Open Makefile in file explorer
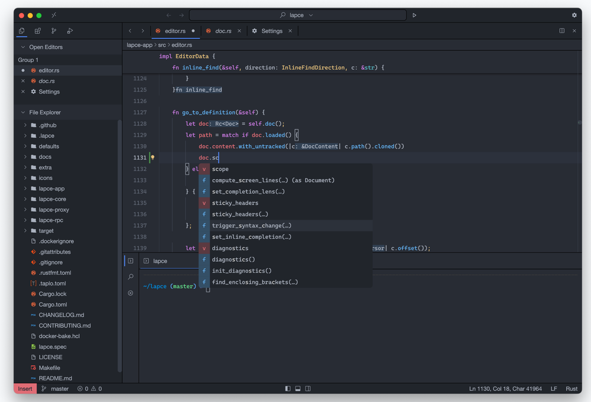This screenshot has height=402, width=591. point(50,368)
